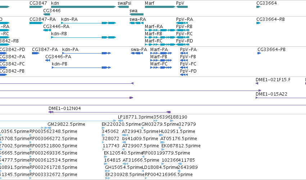306x180 pixels.
Task: Click the CG33664-RB transcript label
Action: coord(270,19)
